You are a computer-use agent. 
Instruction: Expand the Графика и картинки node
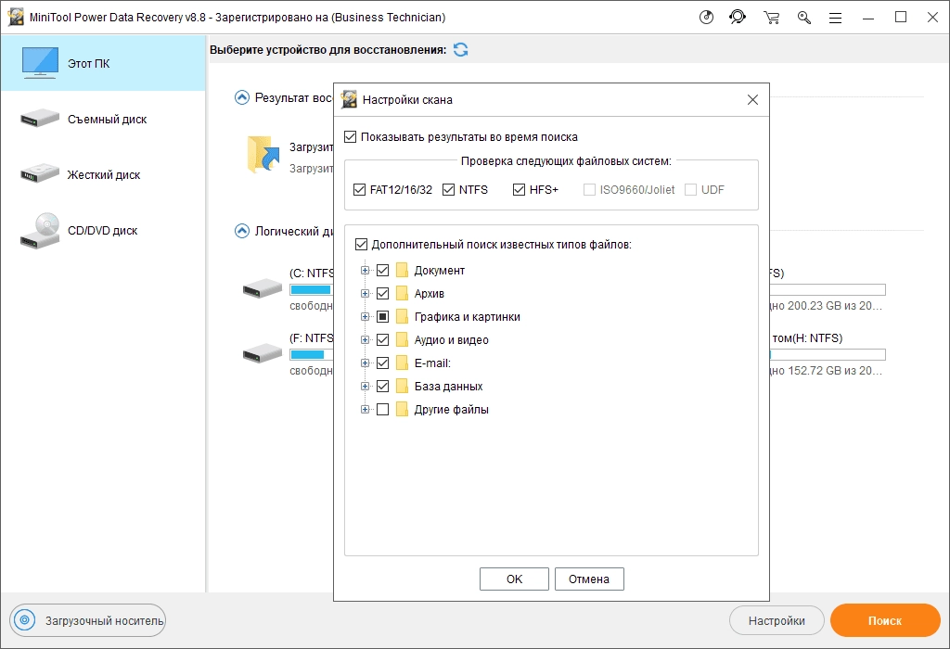[365, 317]
